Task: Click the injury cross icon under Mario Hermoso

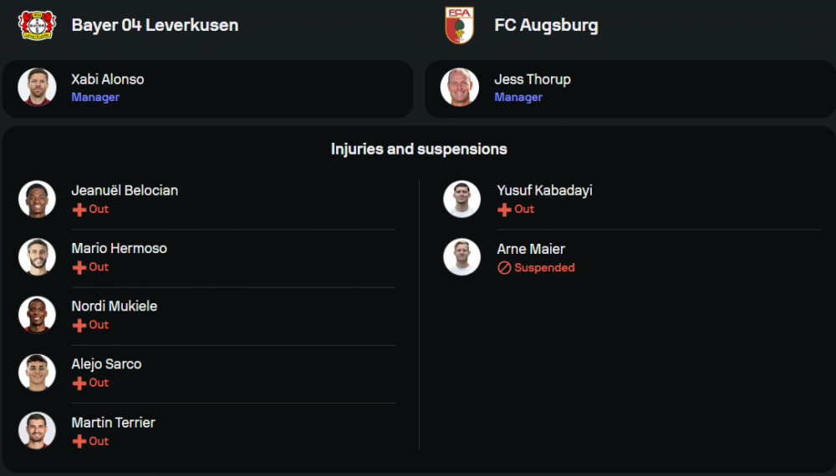Action: click(79, 267)
